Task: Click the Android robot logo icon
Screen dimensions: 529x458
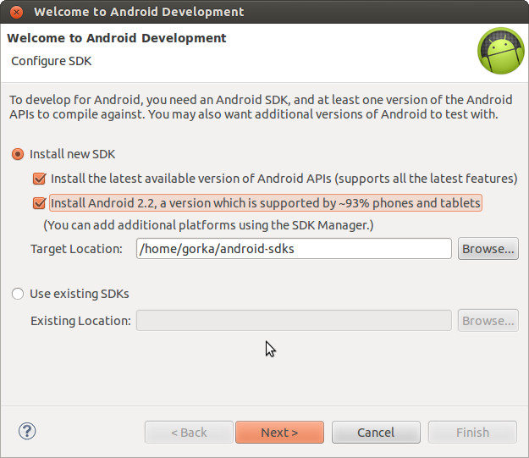Action: click(500, 51)
